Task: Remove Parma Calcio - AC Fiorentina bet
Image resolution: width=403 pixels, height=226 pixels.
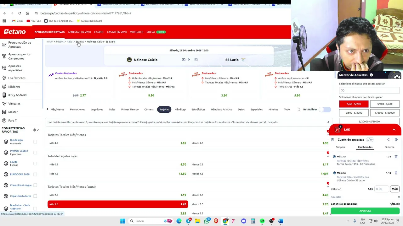Action: pyautogui.click(x=396, y=156)
